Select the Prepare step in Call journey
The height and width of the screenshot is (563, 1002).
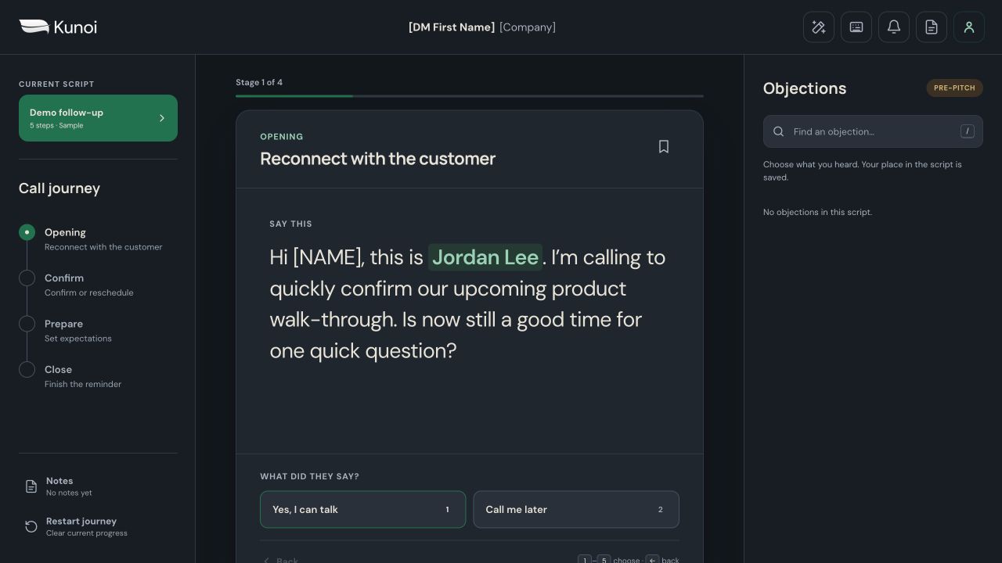coord(98,330)
